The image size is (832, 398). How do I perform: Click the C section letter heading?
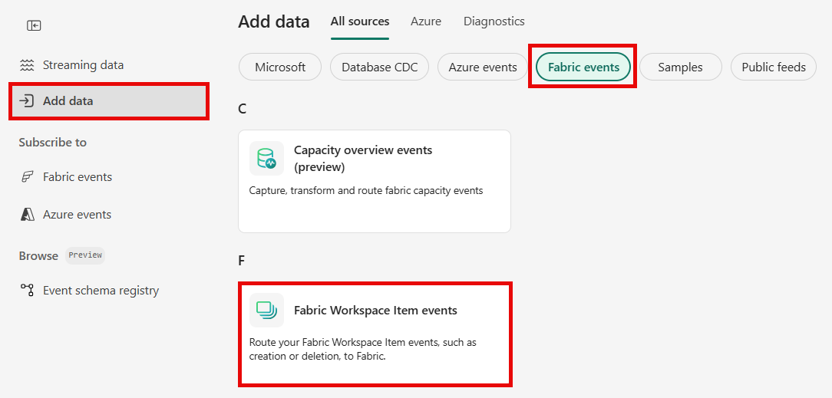243,109
